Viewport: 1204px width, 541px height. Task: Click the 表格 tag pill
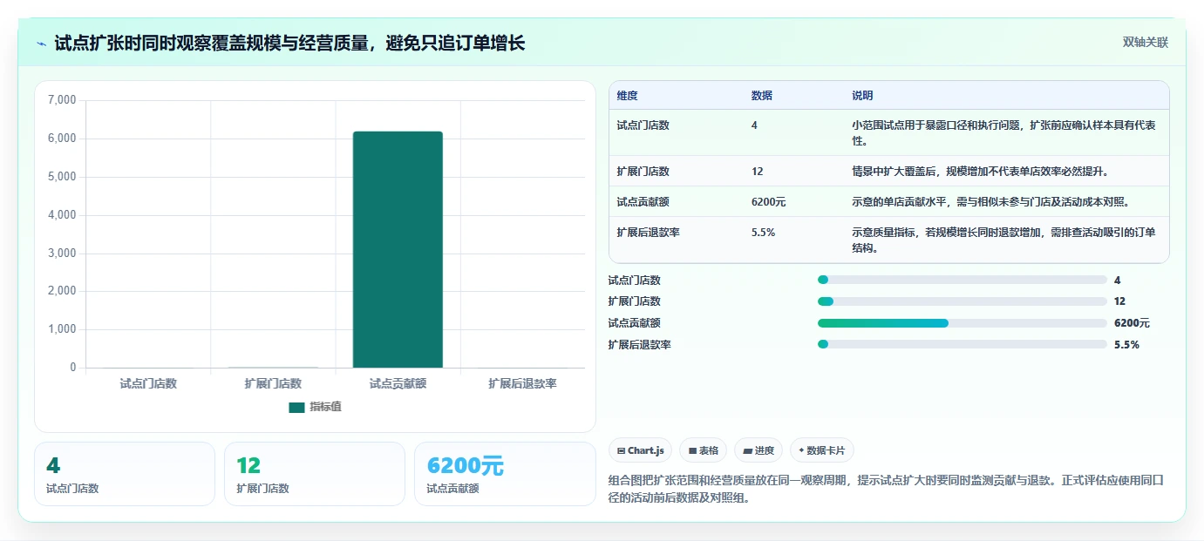[703, 450]
